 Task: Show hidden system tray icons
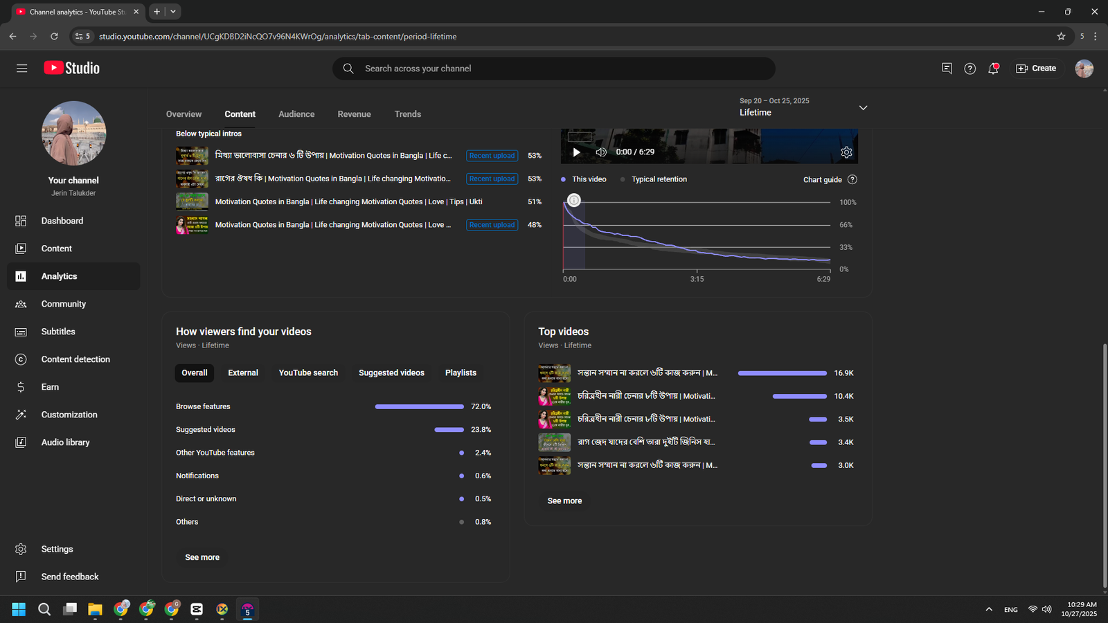(x=989, y=609)
